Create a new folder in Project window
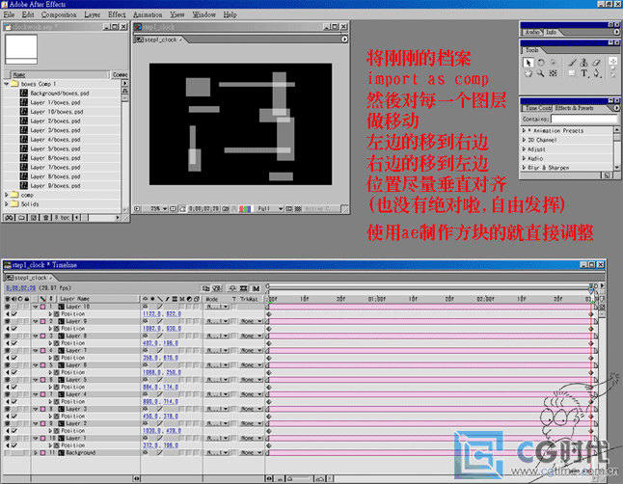Image resolution: width=623 pixels, height=484 pixels. tap(21, 218)
